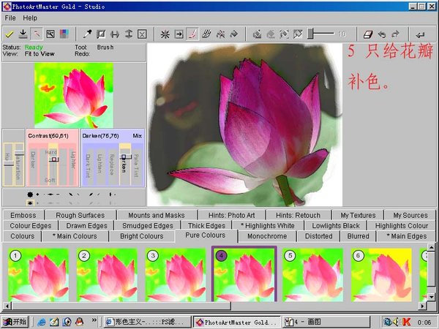
Task: Open the Hints: Retouch tab
Action: coord(298,215)
